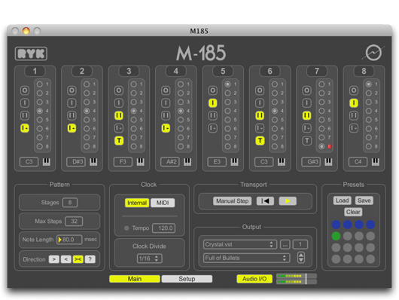This screenshot has width=399, height=300.
Task: Select step count 1 on stage 8
Action: pos(368,84)
